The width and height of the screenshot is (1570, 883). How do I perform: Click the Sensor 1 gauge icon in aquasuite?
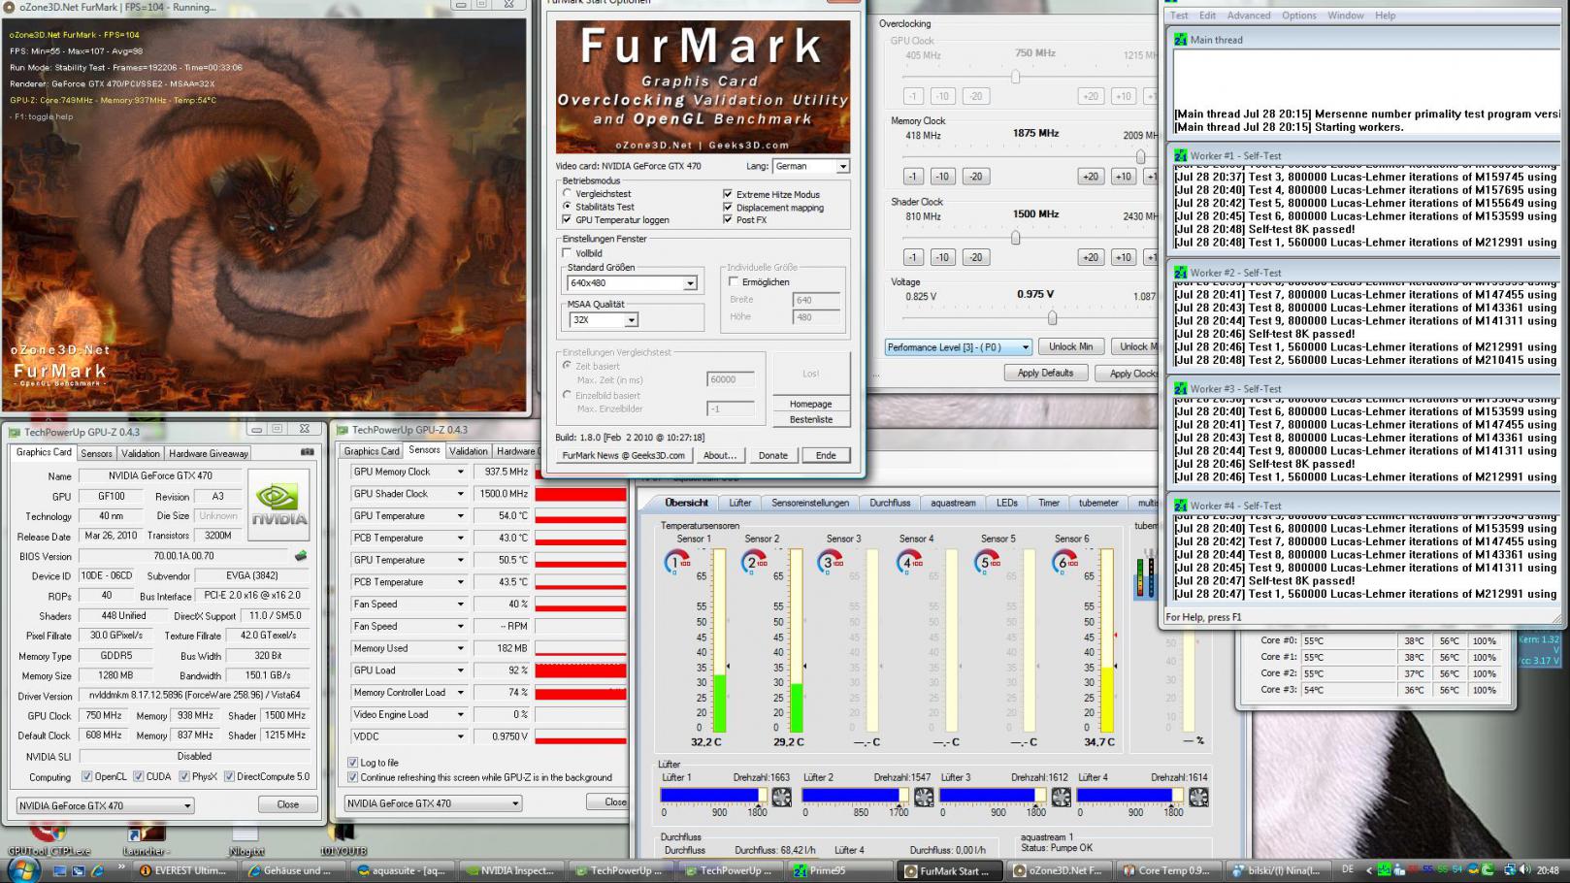(x=676, y=562)
